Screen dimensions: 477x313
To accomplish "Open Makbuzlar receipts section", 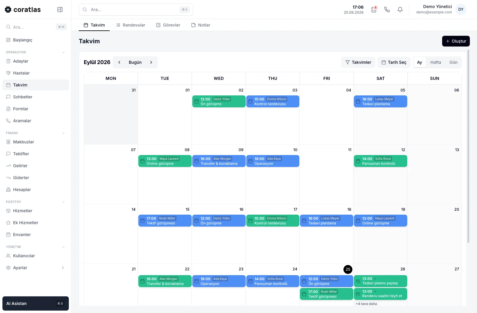I will [x=35, y=142].
